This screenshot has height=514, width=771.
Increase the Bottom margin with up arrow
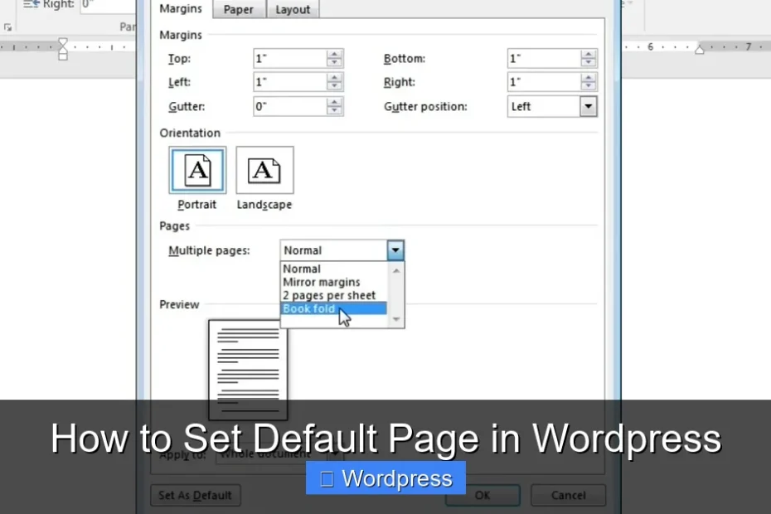click(x=589, y=54)
